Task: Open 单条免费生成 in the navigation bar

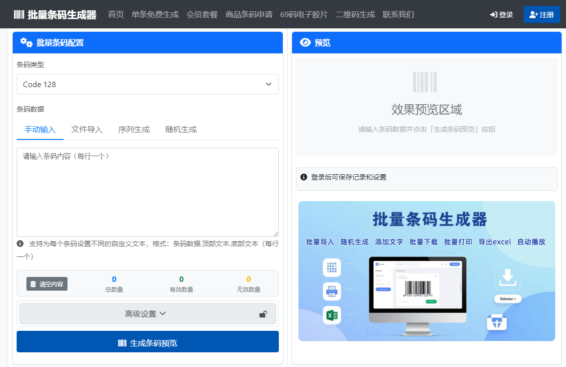Action: pos(155,15)
